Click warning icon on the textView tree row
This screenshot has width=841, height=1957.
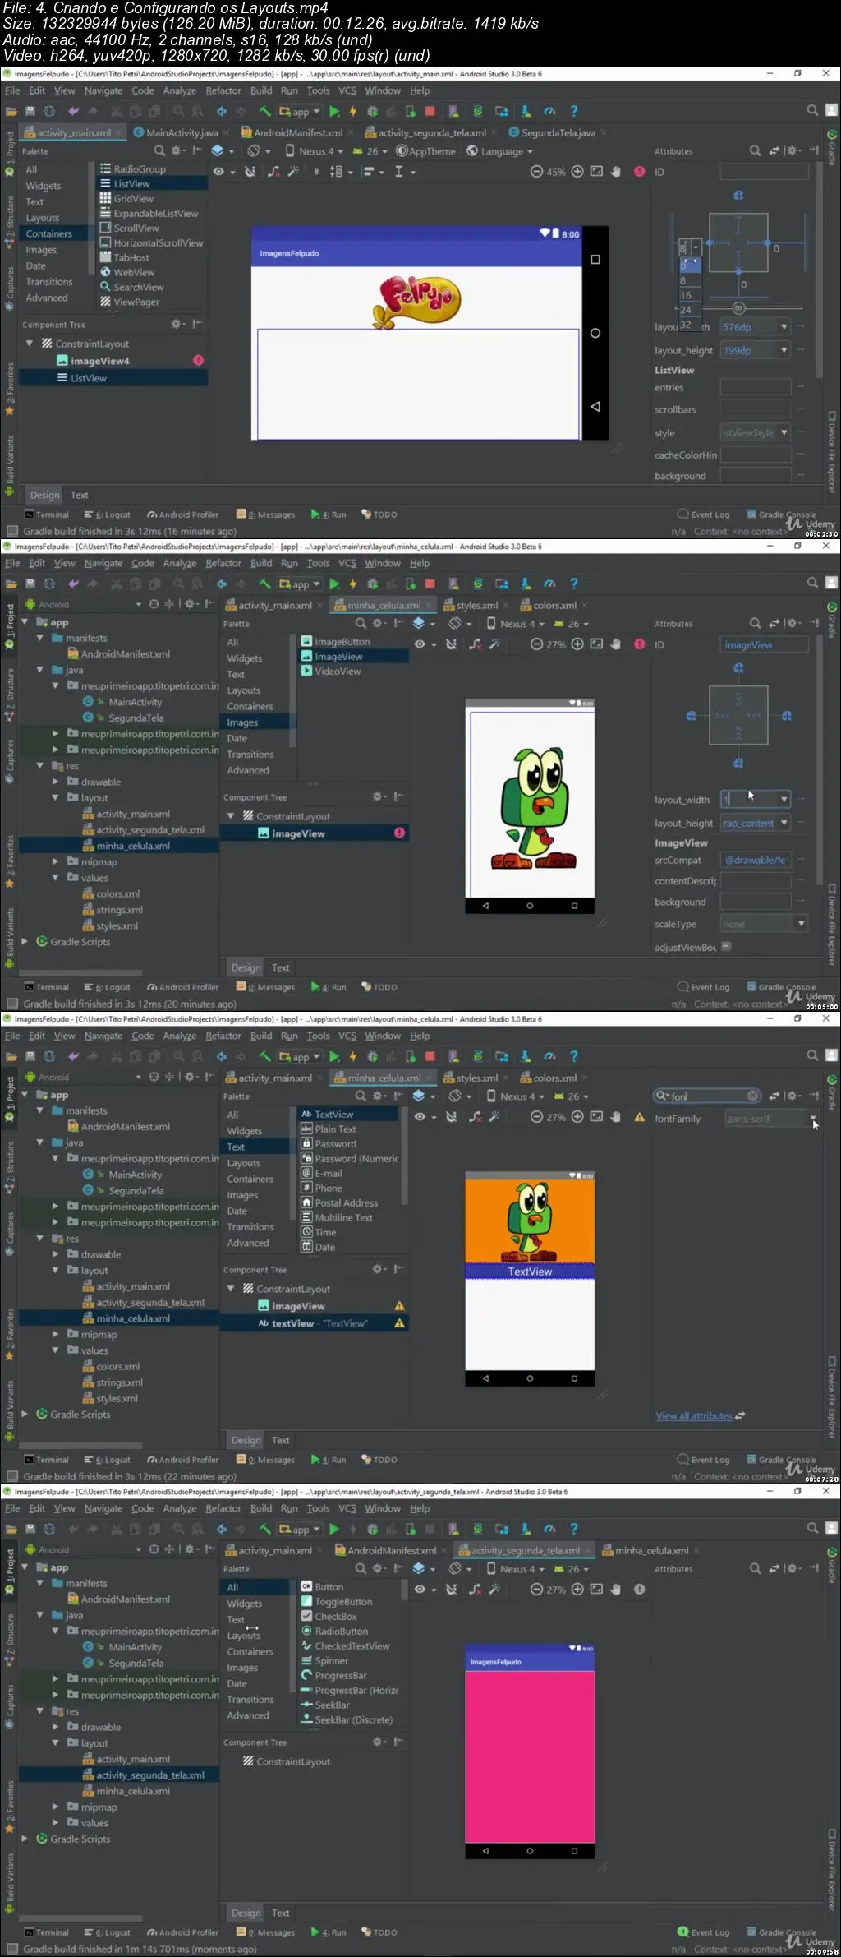[399, 1323]
